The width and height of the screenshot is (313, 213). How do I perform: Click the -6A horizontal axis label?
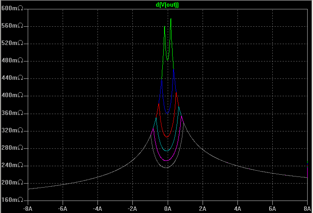[x=63, y=209]
